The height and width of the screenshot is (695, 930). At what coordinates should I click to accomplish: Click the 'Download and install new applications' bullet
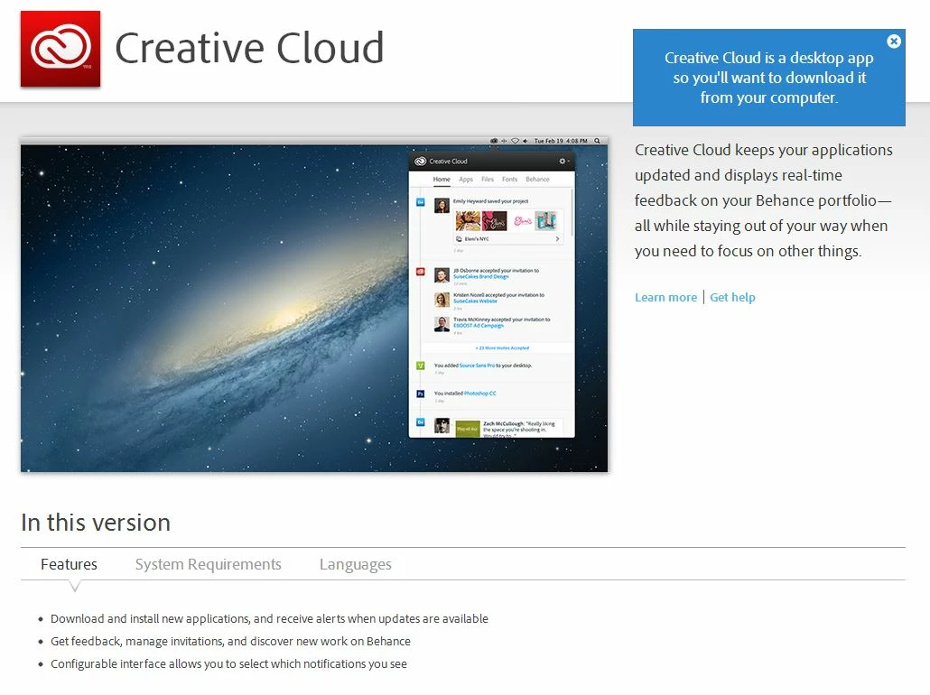[x=269, y=619]
